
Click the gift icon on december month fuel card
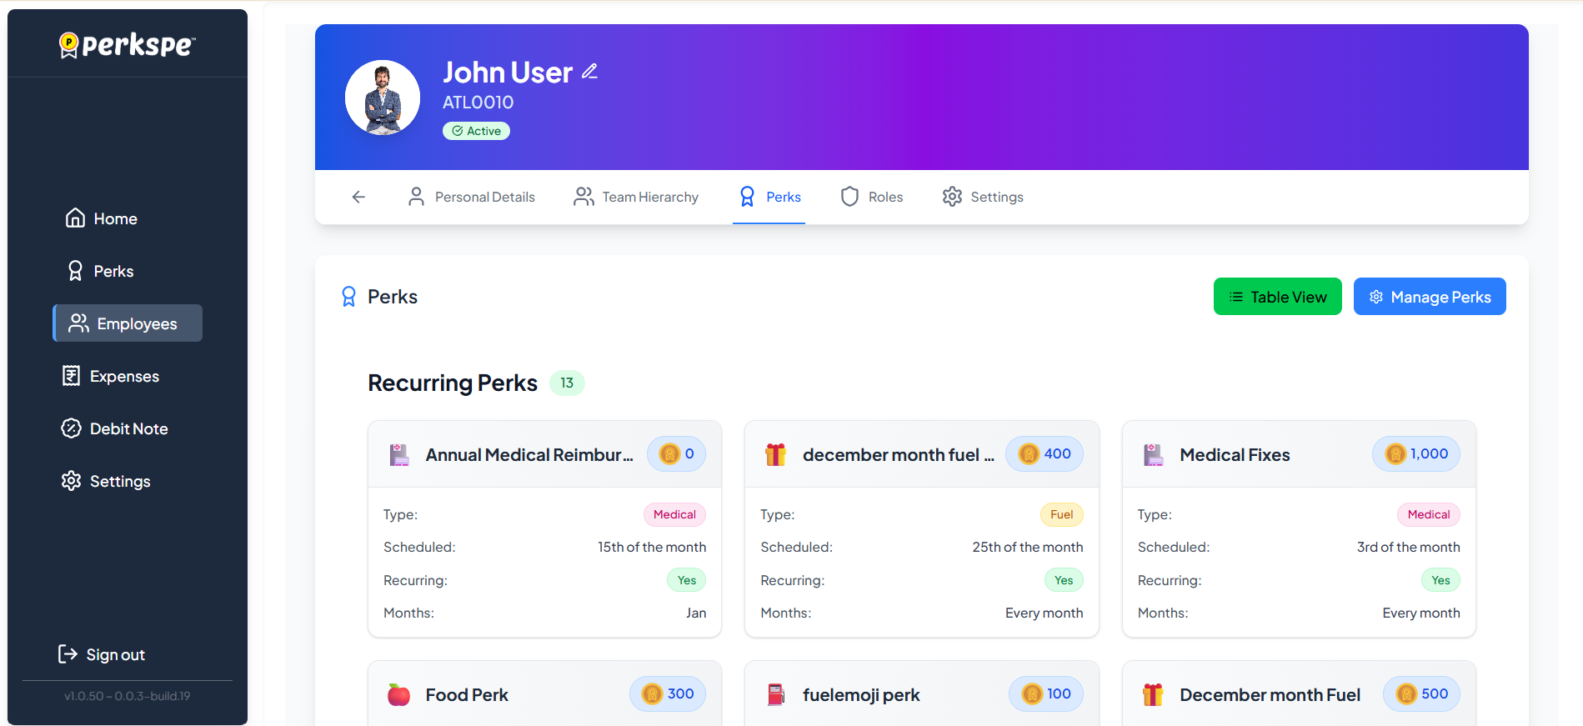(x=775, y=455)
